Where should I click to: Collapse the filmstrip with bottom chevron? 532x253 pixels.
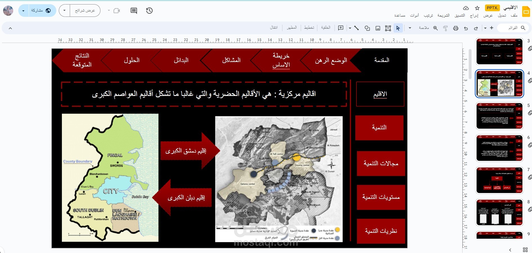(x=510, y=250)
